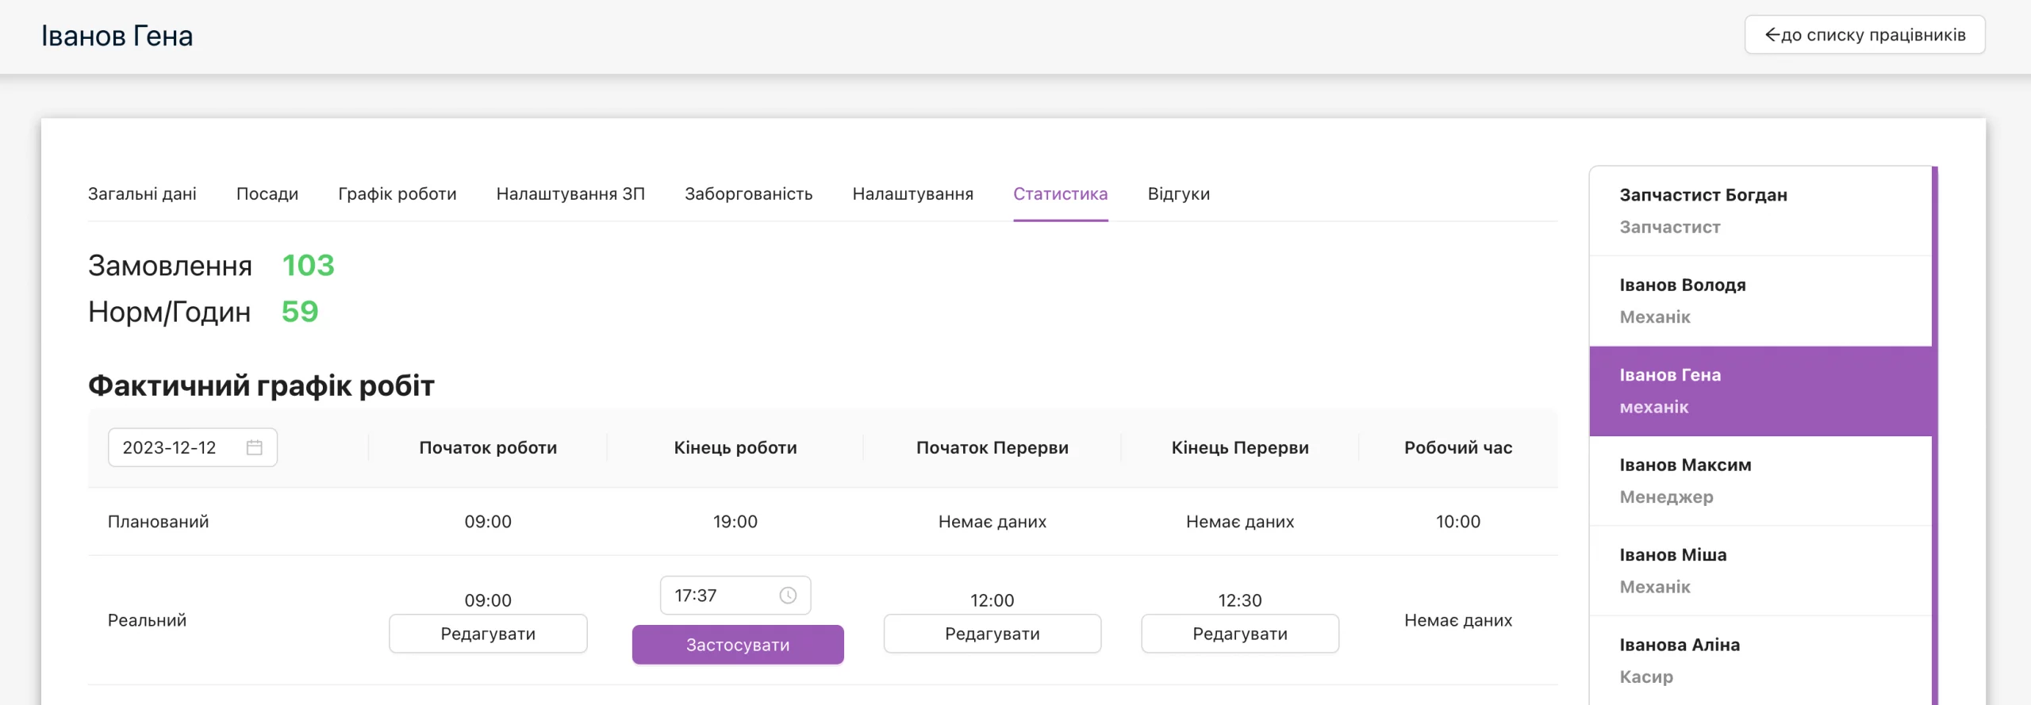Click Редагувати under break end 12:30
2031x705 pixels.
(x=1240, y=634)
